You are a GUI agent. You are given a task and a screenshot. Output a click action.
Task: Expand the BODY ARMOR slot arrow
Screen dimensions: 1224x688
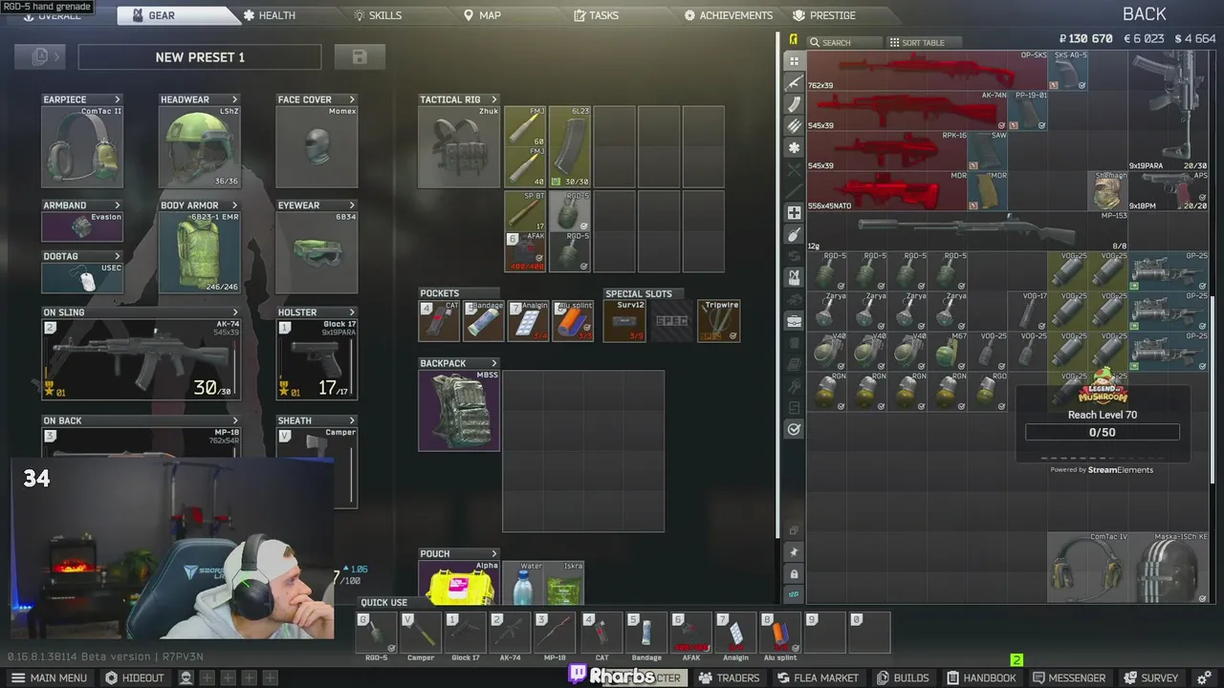point(234,205)
